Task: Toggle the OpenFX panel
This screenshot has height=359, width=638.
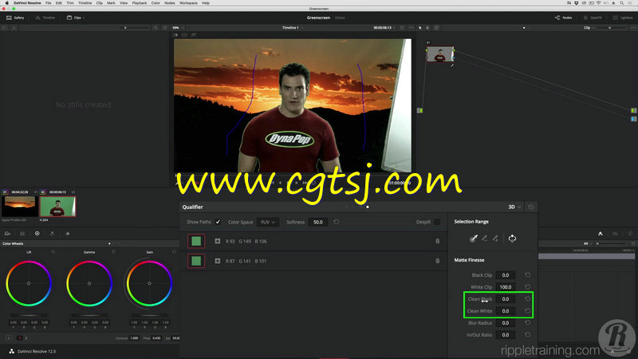Action: pyautogui.click(x=593, y=18)
